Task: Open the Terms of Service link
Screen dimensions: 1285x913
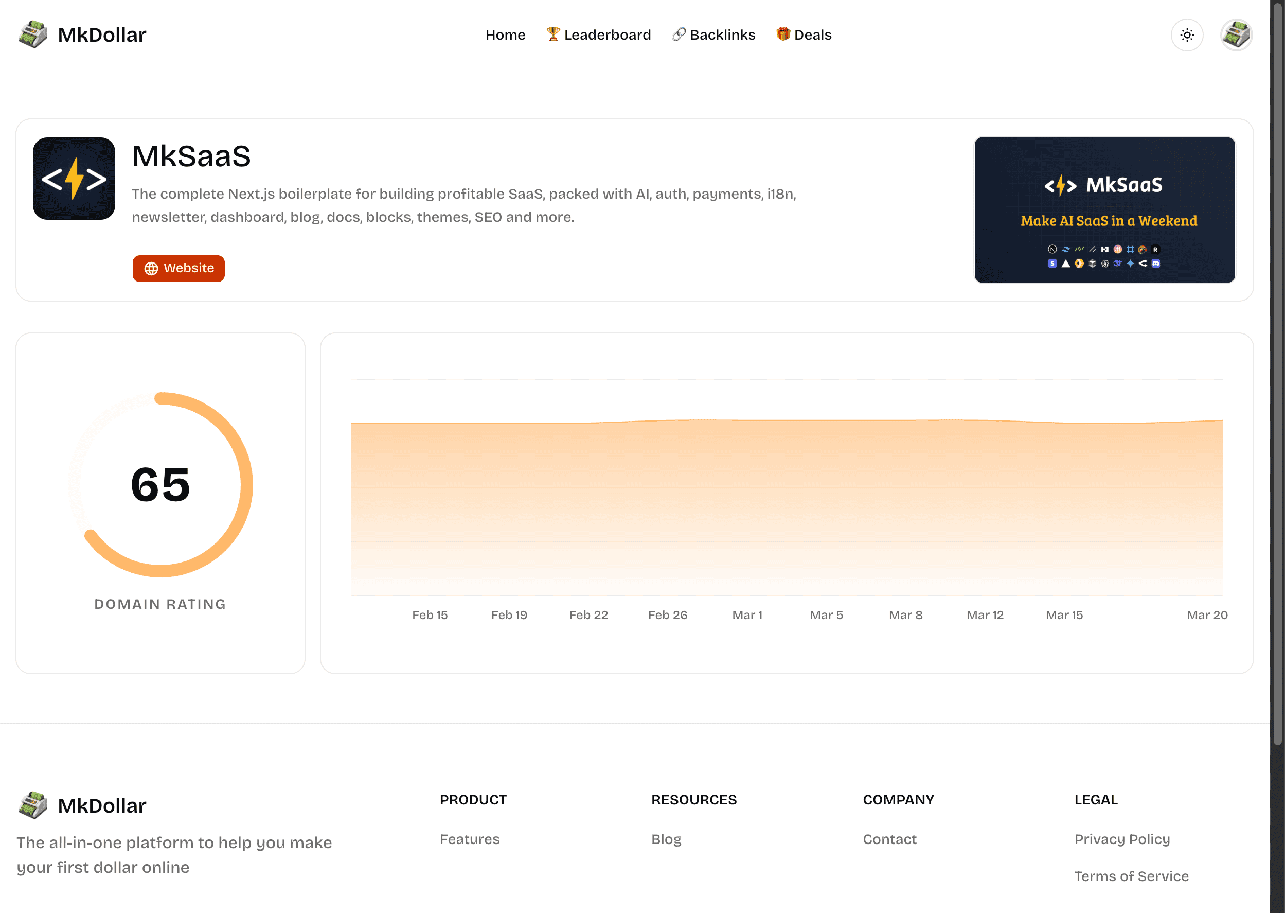Action: click(x=1131, y=876)
